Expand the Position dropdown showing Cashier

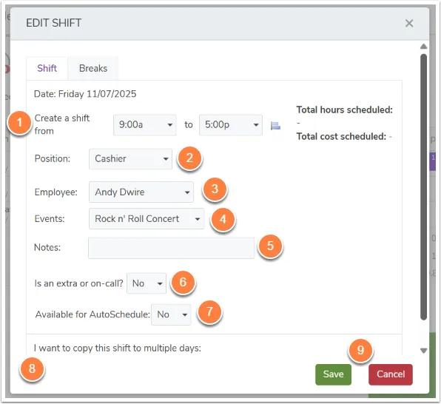click(x=130, y=158)
